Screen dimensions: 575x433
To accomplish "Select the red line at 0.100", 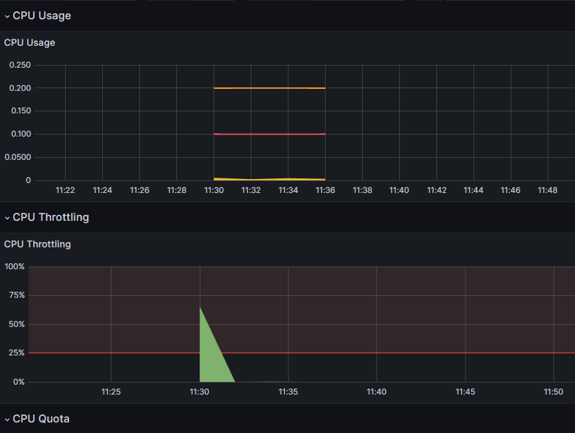I will pyautogui.click(x=269, y=134).
